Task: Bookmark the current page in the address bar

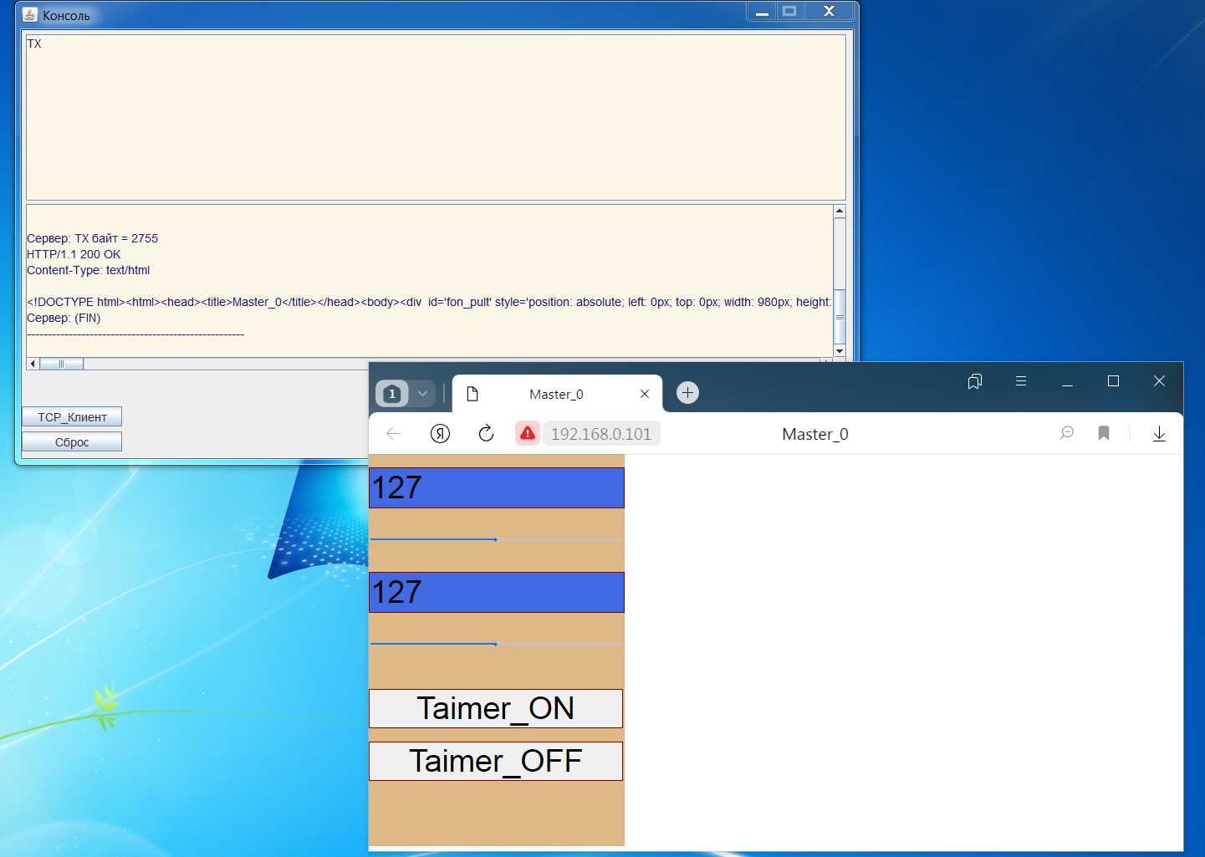Action: pos(1104,433)
